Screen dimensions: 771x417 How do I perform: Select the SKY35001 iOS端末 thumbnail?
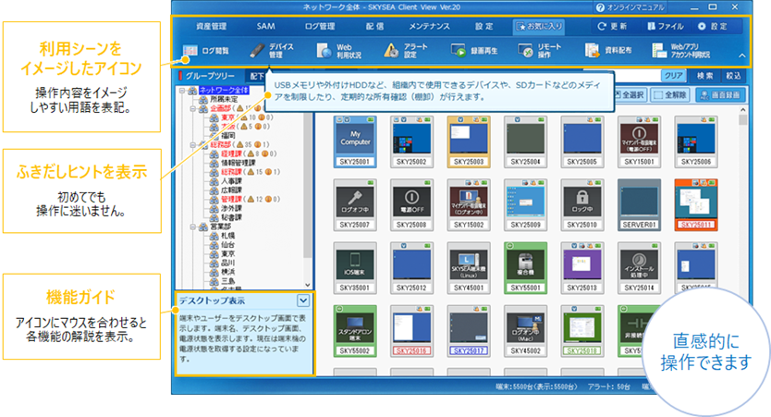pos(355,268)
